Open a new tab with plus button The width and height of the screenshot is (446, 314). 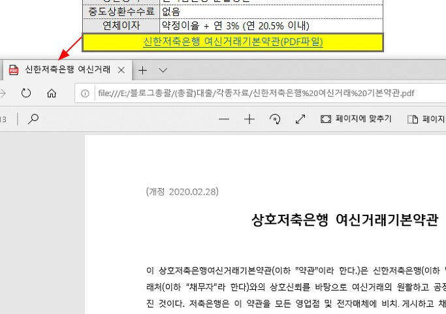point(142,70)
